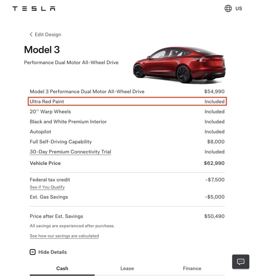
Task: Go back to Edit Design
Action: pos(48,34)
